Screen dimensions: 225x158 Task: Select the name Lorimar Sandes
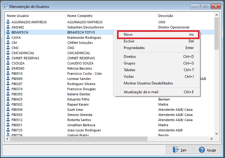79,79
